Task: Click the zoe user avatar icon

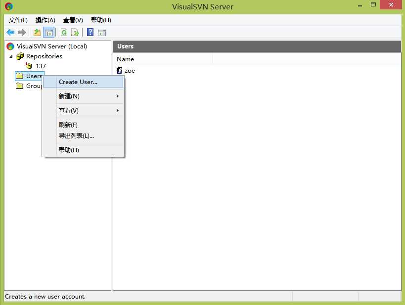Action: [120, 70]
